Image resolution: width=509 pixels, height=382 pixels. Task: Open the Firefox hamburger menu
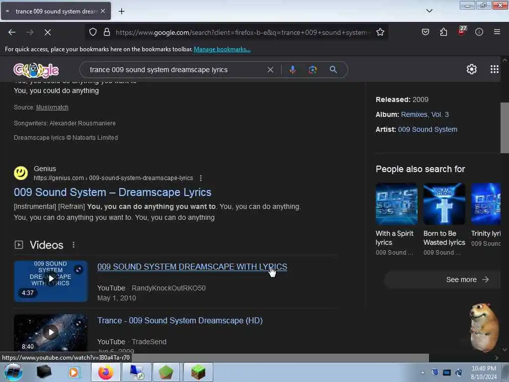(x=497, y=32)
